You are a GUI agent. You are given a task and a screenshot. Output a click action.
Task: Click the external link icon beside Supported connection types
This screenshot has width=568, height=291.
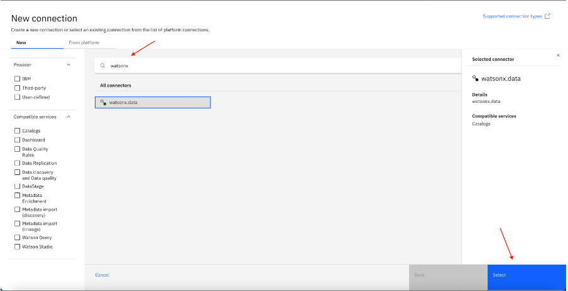click(547, 16)
